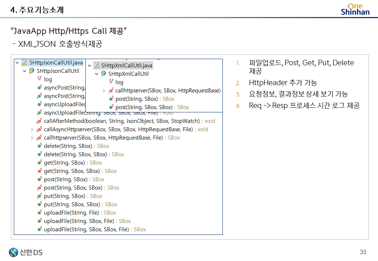Click the get(String, SBox) method icon
This screenshot has width=378, height=261.
pos(40,162)
